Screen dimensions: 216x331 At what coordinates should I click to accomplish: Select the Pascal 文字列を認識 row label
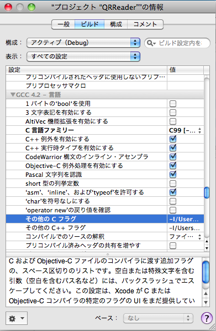click(x=54, y=175)
